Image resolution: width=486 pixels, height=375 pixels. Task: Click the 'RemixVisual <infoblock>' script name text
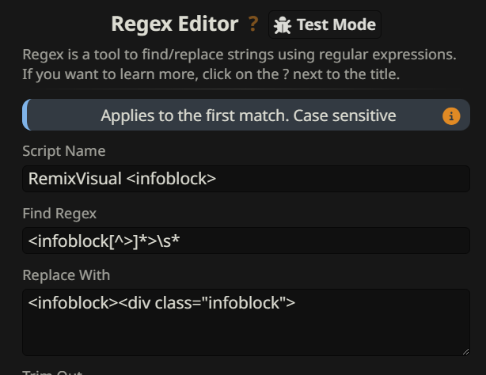click(122, 179)
